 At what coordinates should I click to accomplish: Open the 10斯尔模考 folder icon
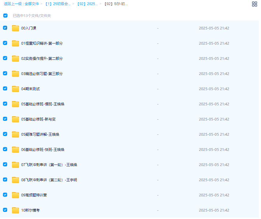[15, 210]
